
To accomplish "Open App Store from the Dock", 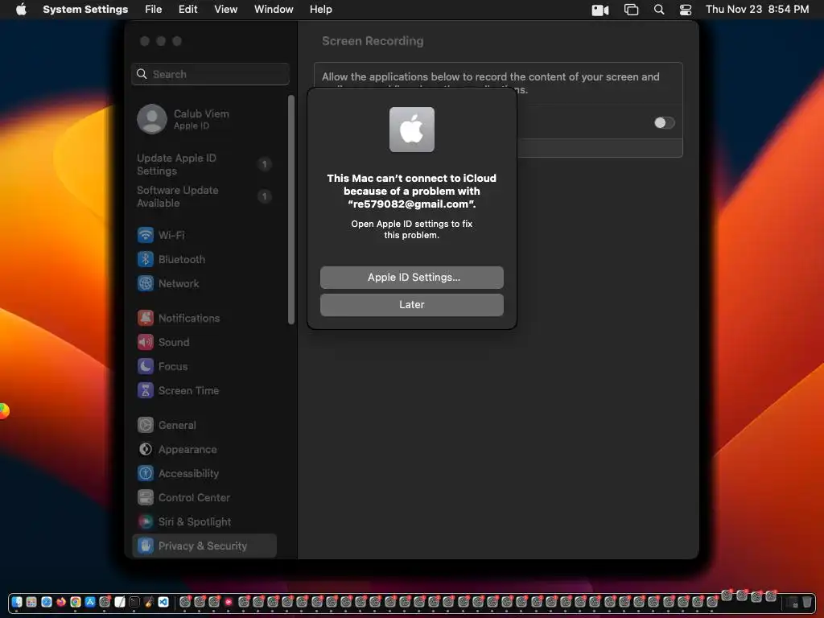I will [x=90, y=602].
